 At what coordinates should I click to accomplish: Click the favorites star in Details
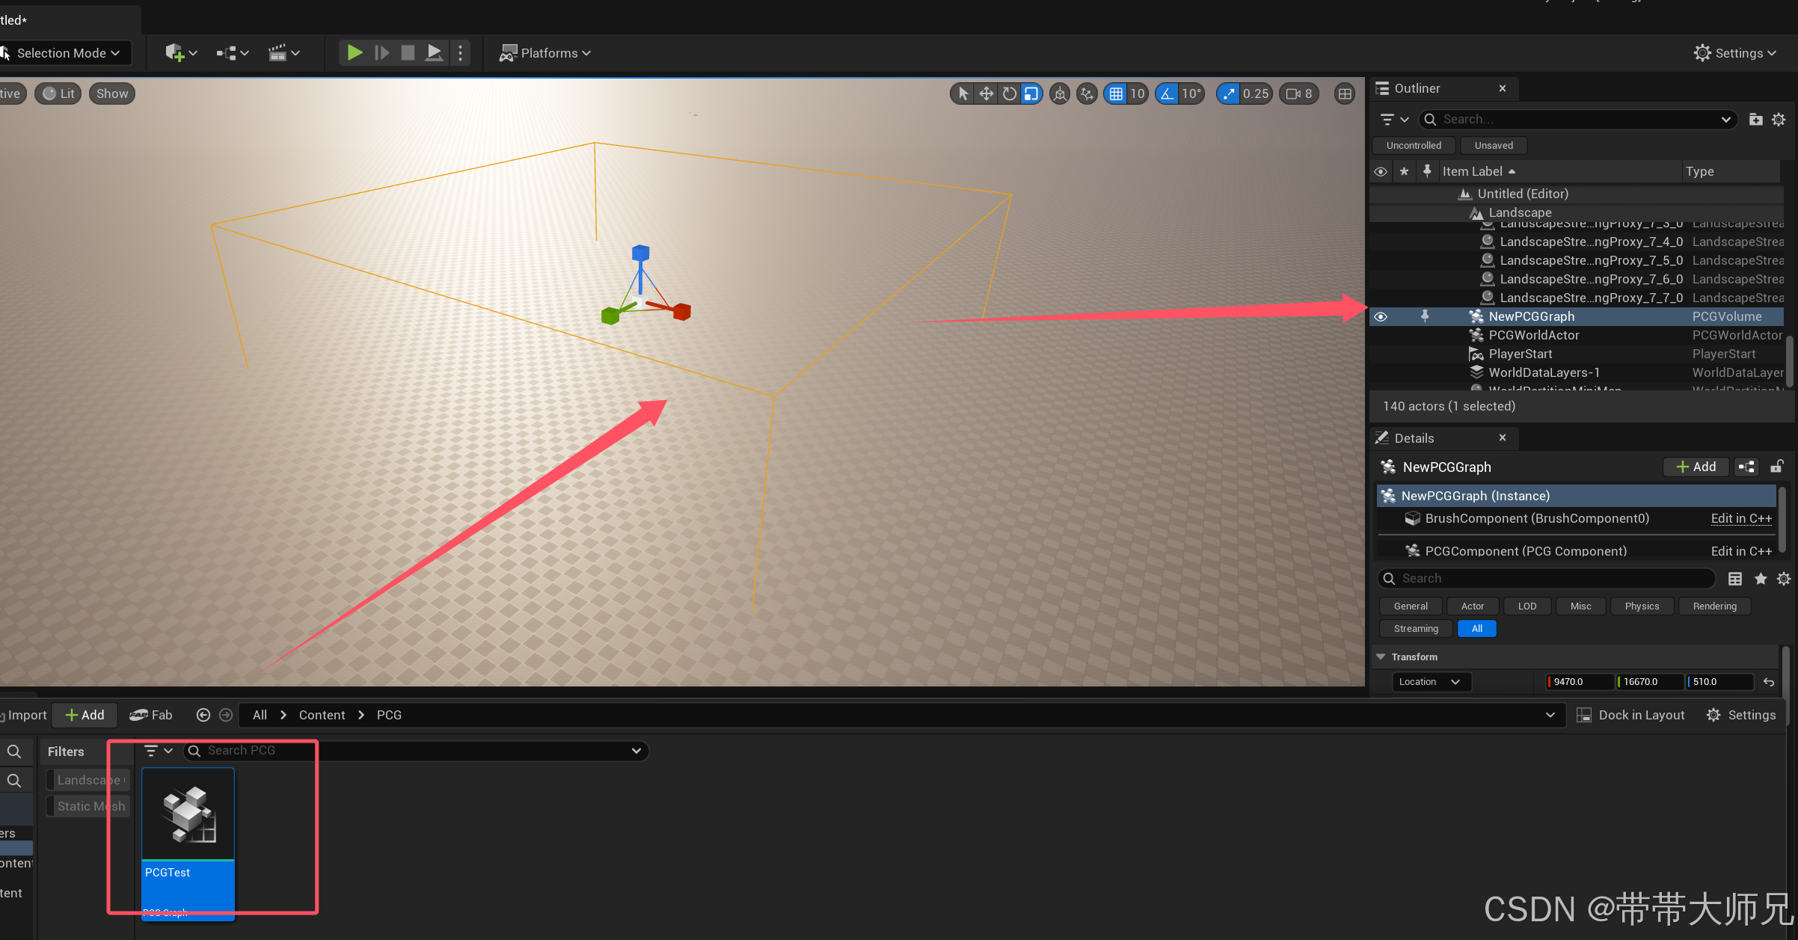click(x=1761, y=579)
